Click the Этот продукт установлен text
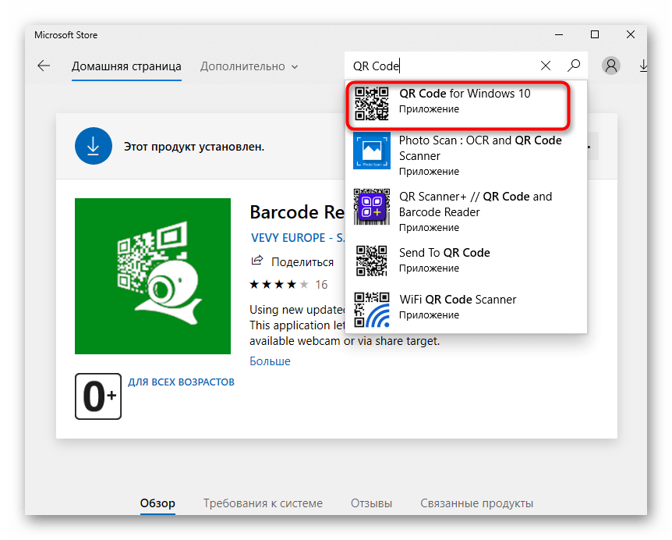 (x=194, y=147)
